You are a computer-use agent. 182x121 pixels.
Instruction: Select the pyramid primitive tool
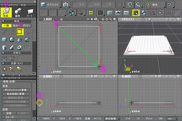[19, 39]
